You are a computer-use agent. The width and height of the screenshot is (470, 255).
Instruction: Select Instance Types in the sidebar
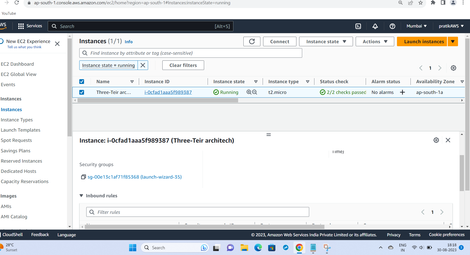pos(17,120)
